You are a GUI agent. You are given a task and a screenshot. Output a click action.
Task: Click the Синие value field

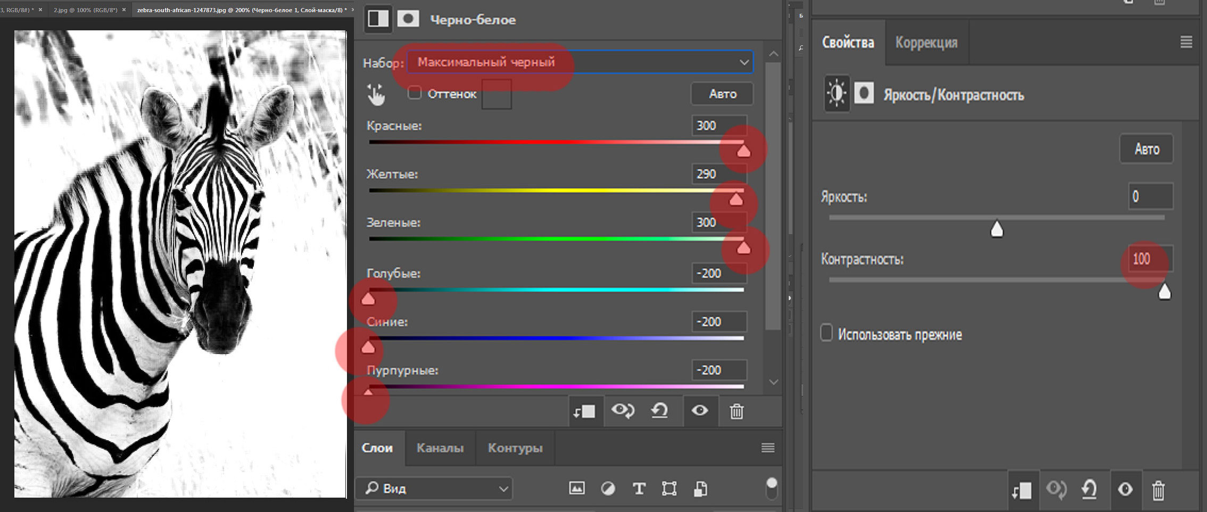pyautogui.click(x=719, y=322)
